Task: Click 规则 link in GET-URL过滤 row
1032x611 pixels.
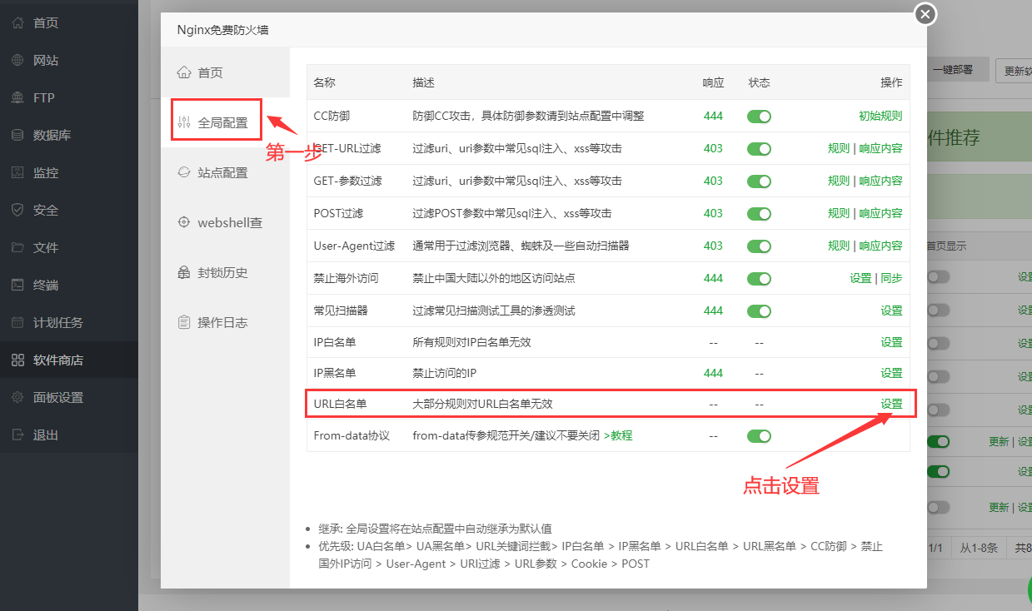Action: 839,148
